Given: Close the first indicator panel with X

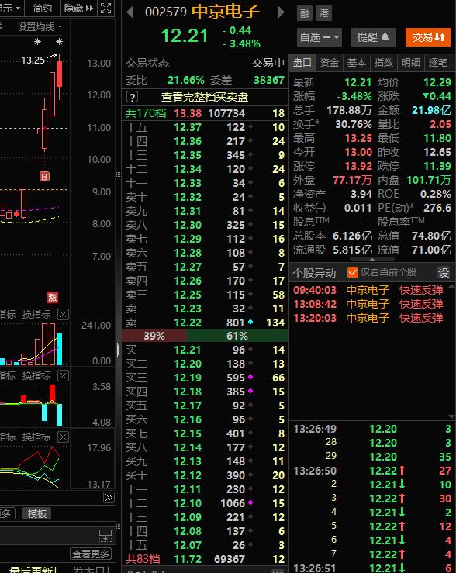Looking at the screenshot, I should pos(64,314).
